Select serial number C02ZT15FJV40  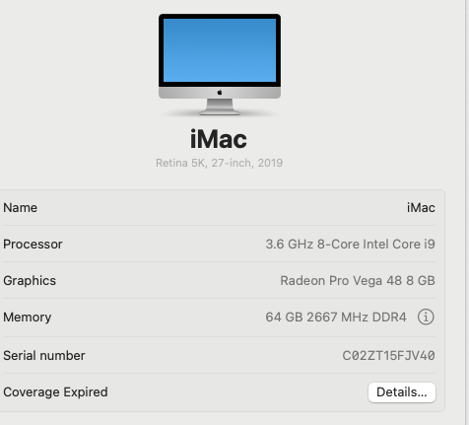388,356
